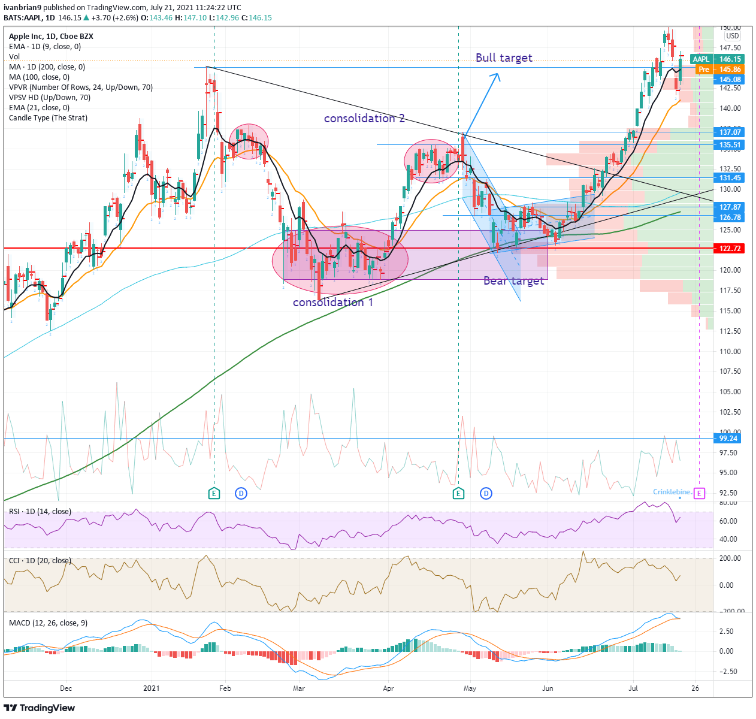Select the CCI 1D (20, close) legend
Image resolution: width=756 pixels, height=719 pixels.
click(40, 561)
